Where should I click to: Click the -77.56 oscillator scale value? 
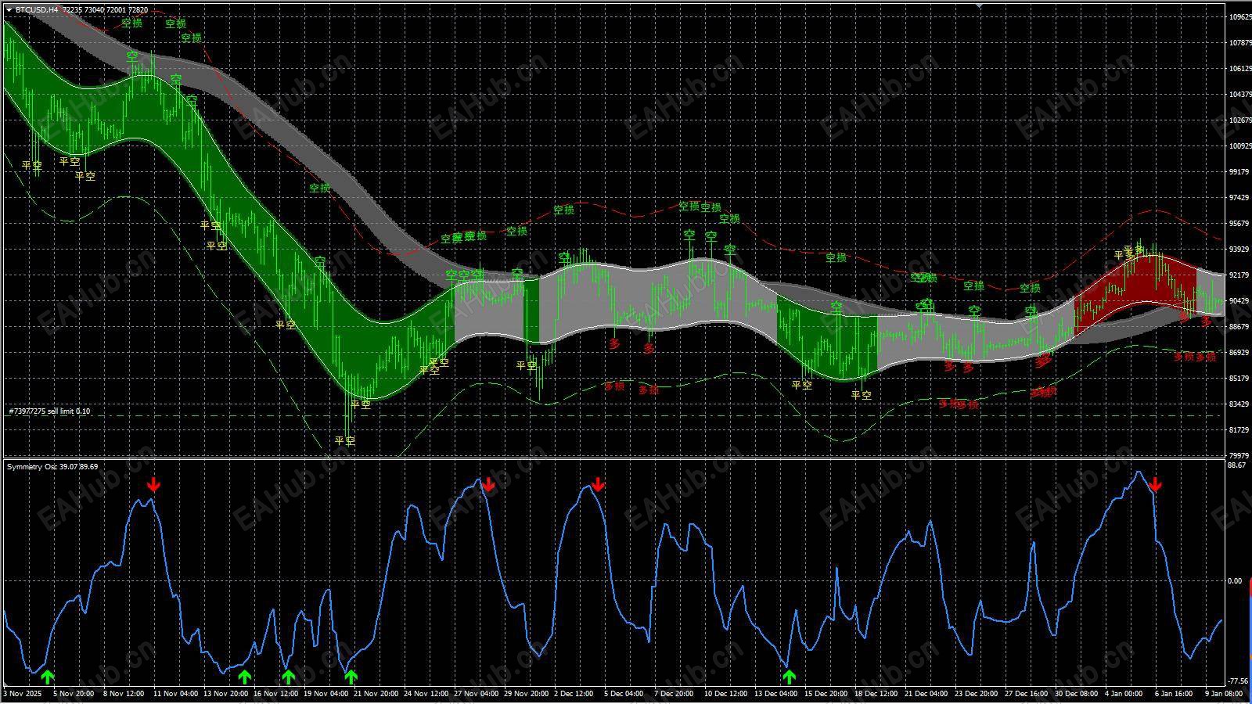pos(1238,681)
